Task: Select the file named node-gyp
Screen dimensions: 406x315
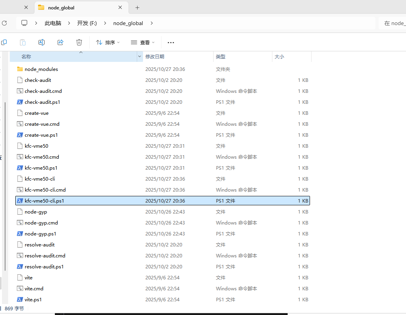Action: (36, 212)
